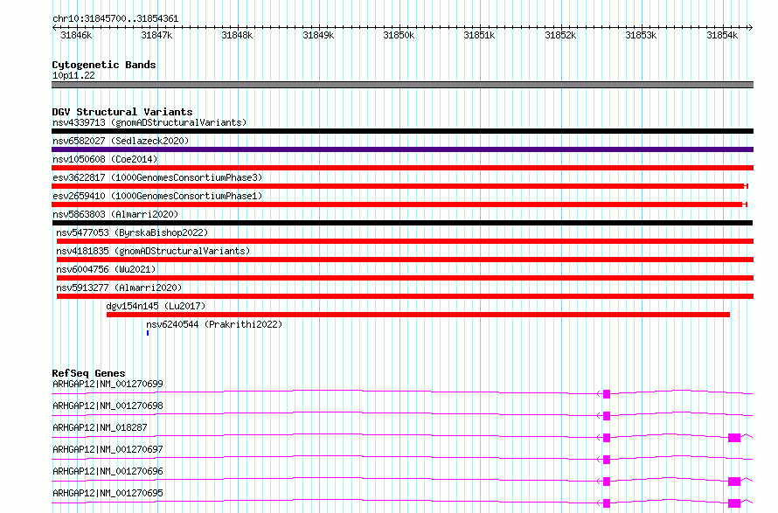Viewport: 778px width, 513px height.
Task: Click the NM_001270695 exon near 31852.5k
Action: pyautogui.click(x=607, y=503)
